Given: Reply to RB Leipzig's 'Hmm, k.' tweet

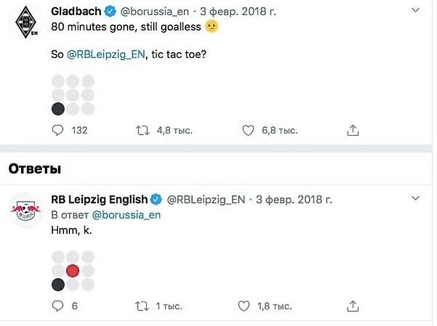Looking at the screenshot, I should (x=58, y=306).
